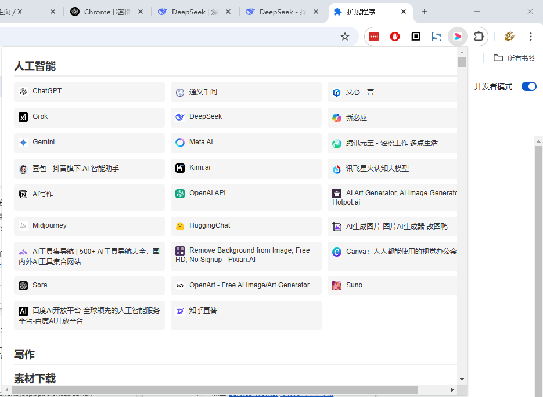Click the 写作 category heading

24,355
